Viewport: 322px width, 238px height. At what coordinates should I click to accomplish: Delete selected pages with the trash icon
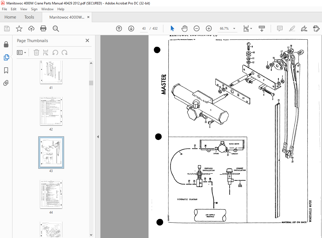tap(36, 53)
